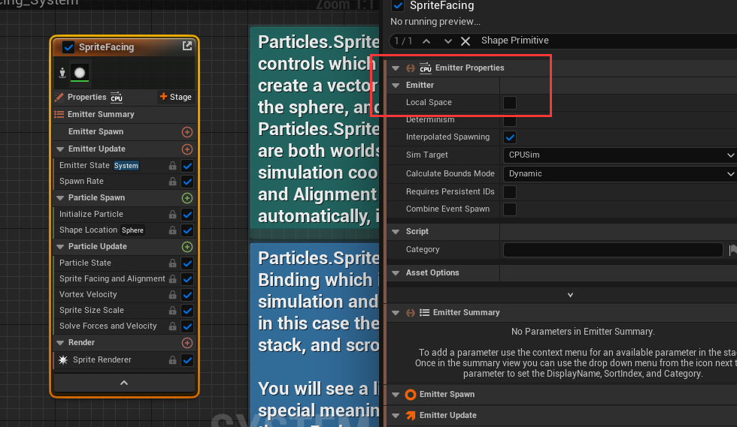This screenshot has width=737, height=427.
Task: Select the Emitter Summary row
Action: click(x=101, y=115)
